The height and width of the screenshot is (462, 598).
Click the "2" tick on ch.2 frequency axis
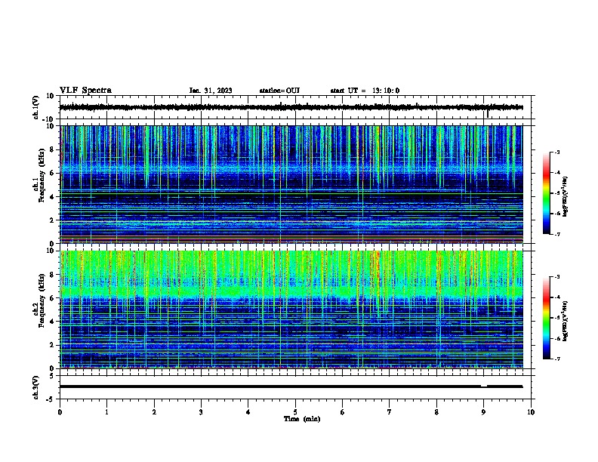click(53, 345)
